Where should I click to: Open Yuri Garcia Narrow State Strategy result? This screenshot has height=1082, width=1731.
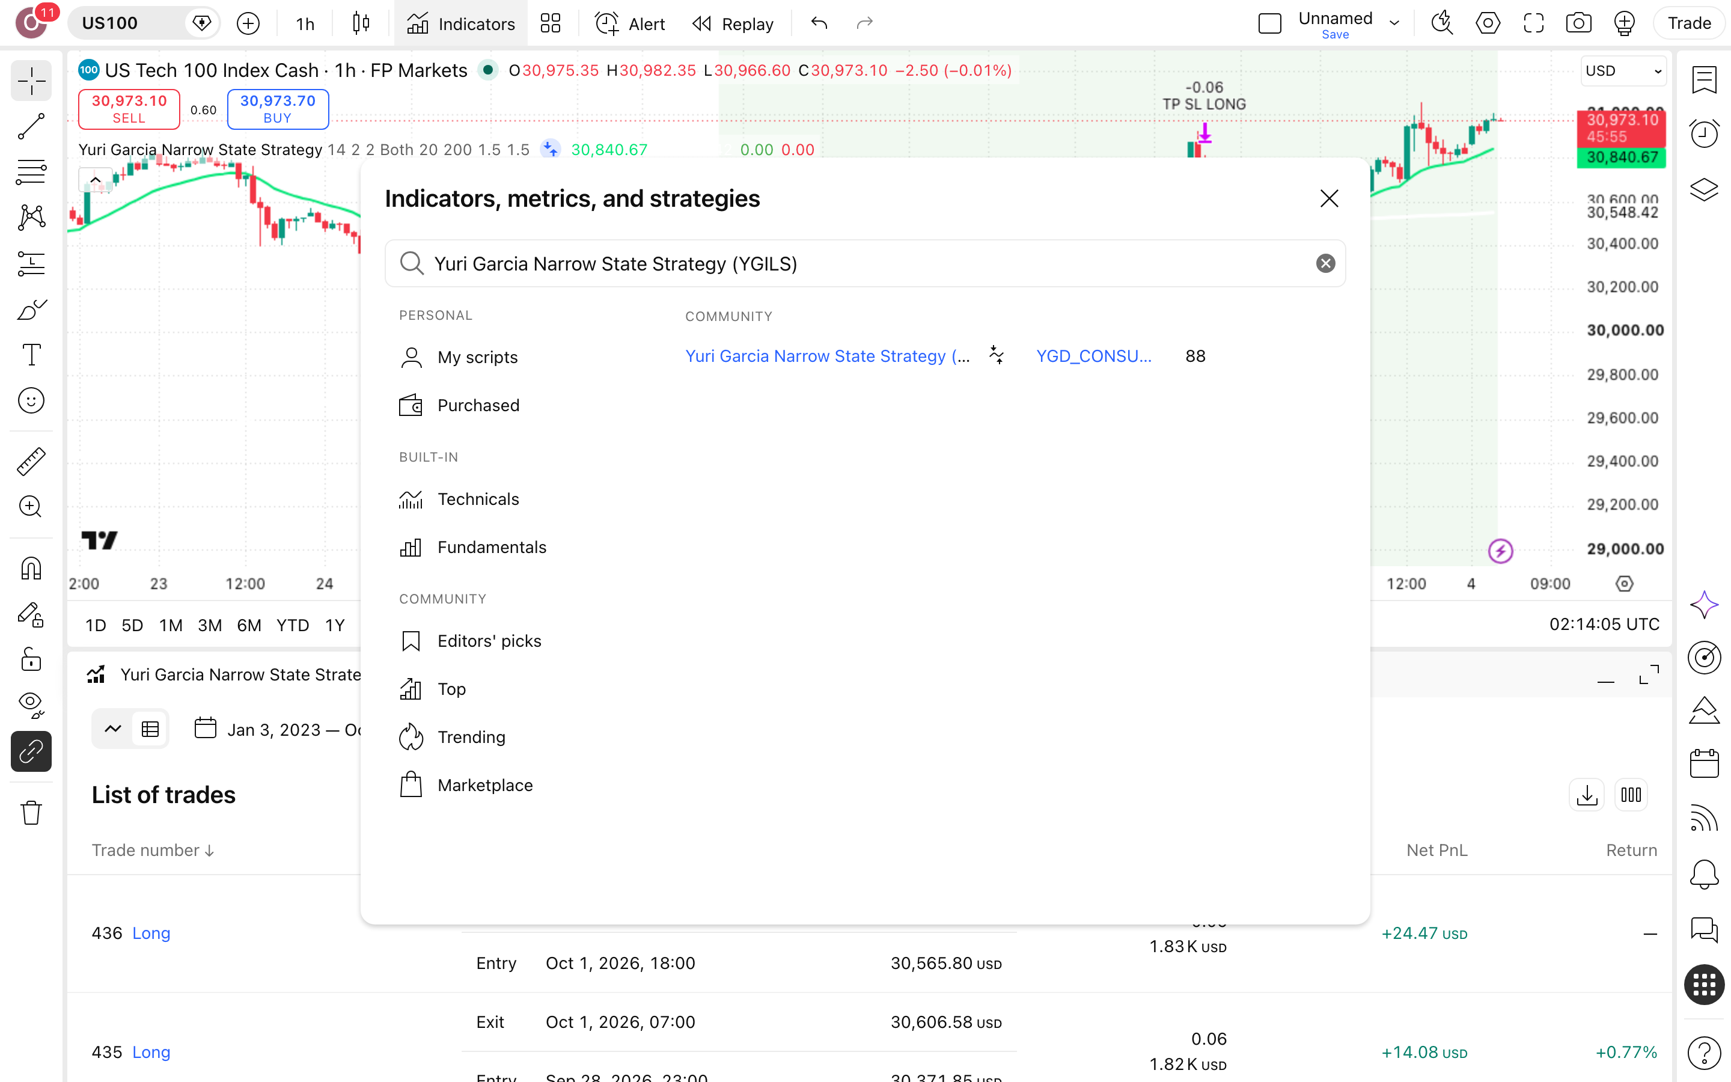[x=827, y=356]
